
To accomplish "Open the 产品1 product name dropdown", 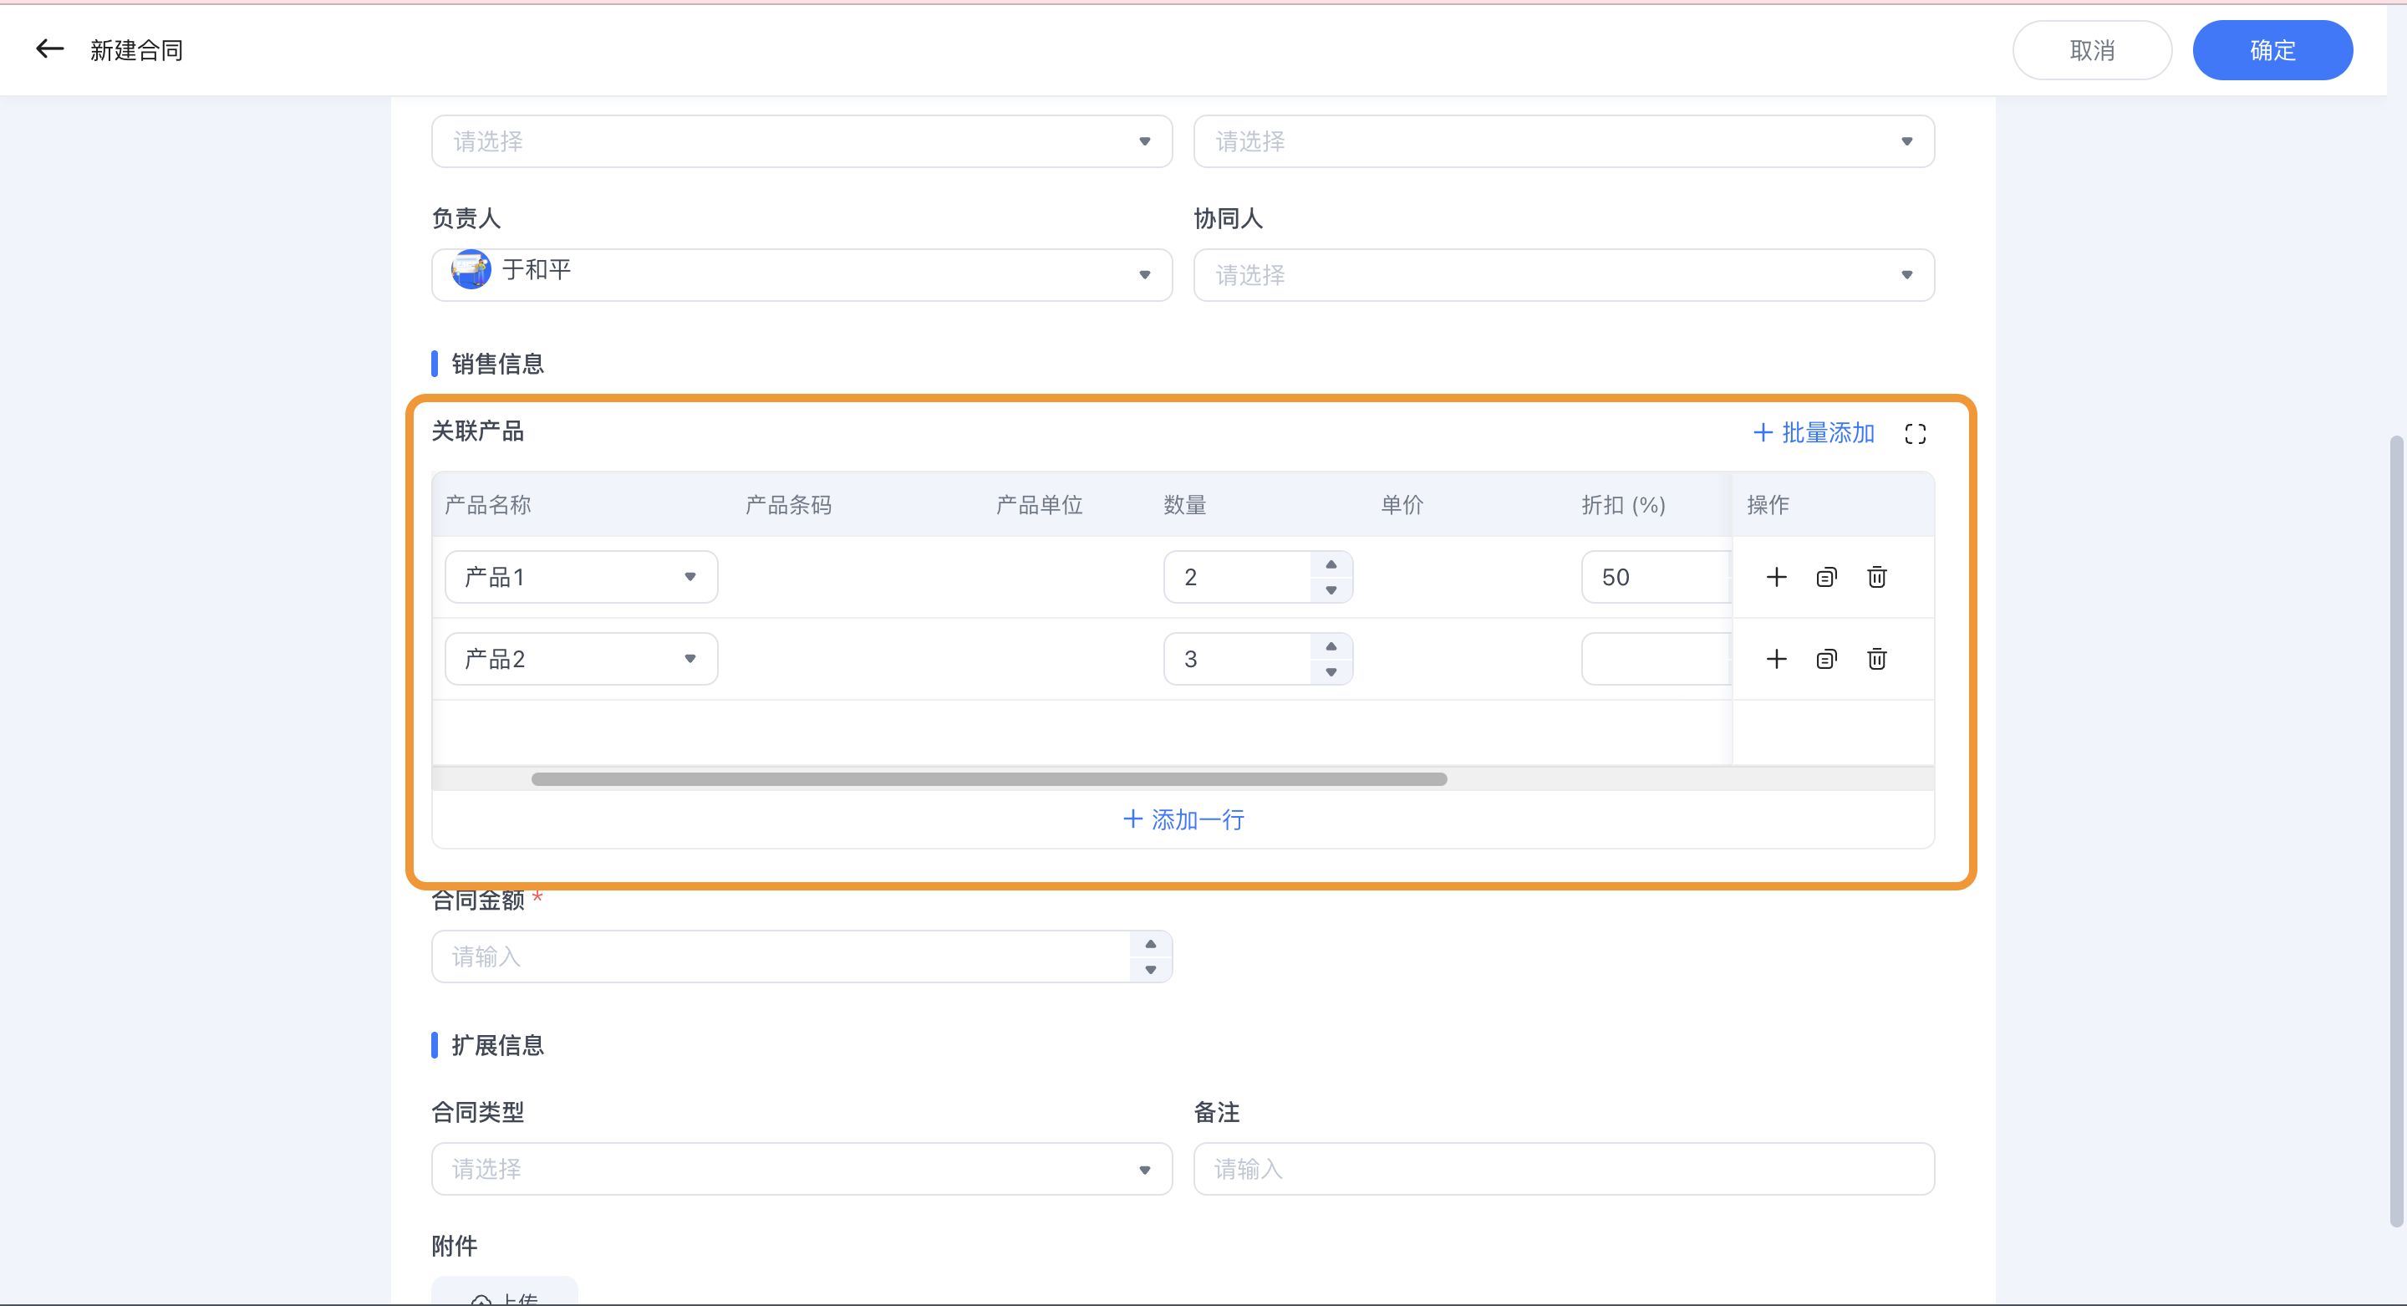I will [581, 577].
